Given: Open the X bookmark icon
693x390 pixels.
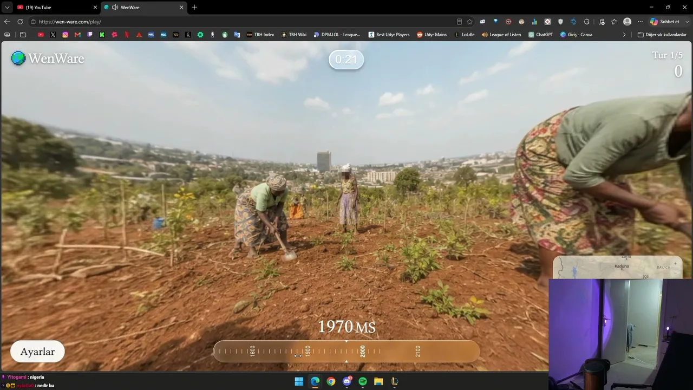Looking at the screenshot, I should click(53, 35).
